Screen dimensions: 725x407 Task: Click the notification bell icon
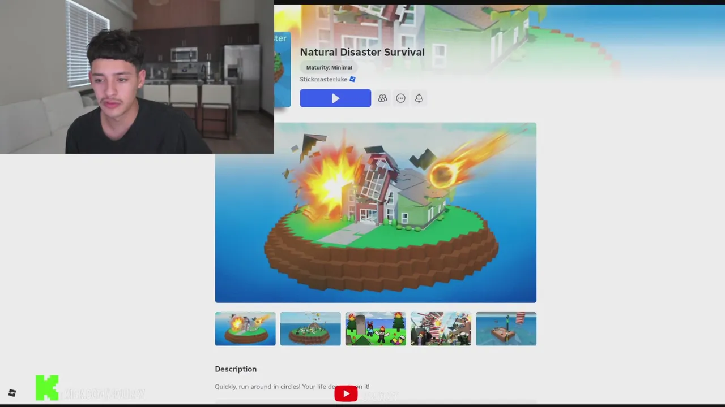(419, 98)
